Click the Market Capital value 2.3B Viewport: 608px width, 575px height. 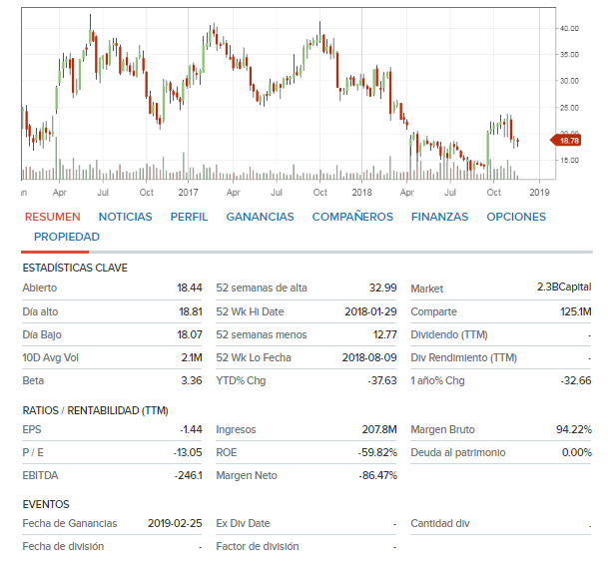click(x=547, y=287)
